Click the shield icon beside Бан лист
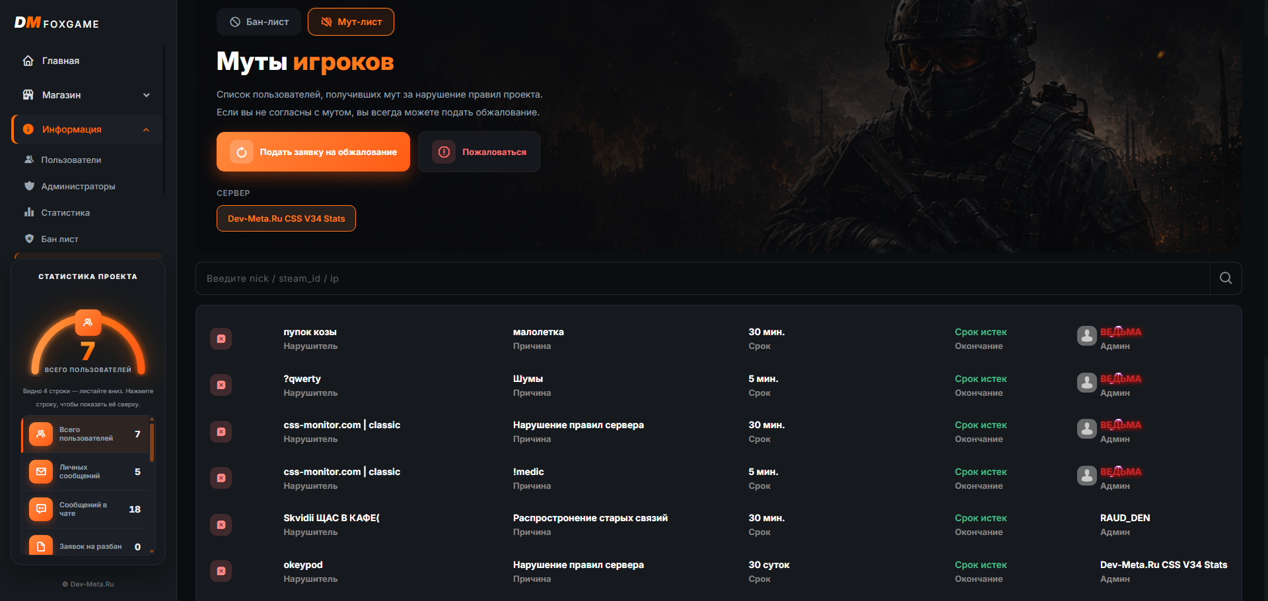Viewport: 1268px width, 601px height. (x=29, y=239)
